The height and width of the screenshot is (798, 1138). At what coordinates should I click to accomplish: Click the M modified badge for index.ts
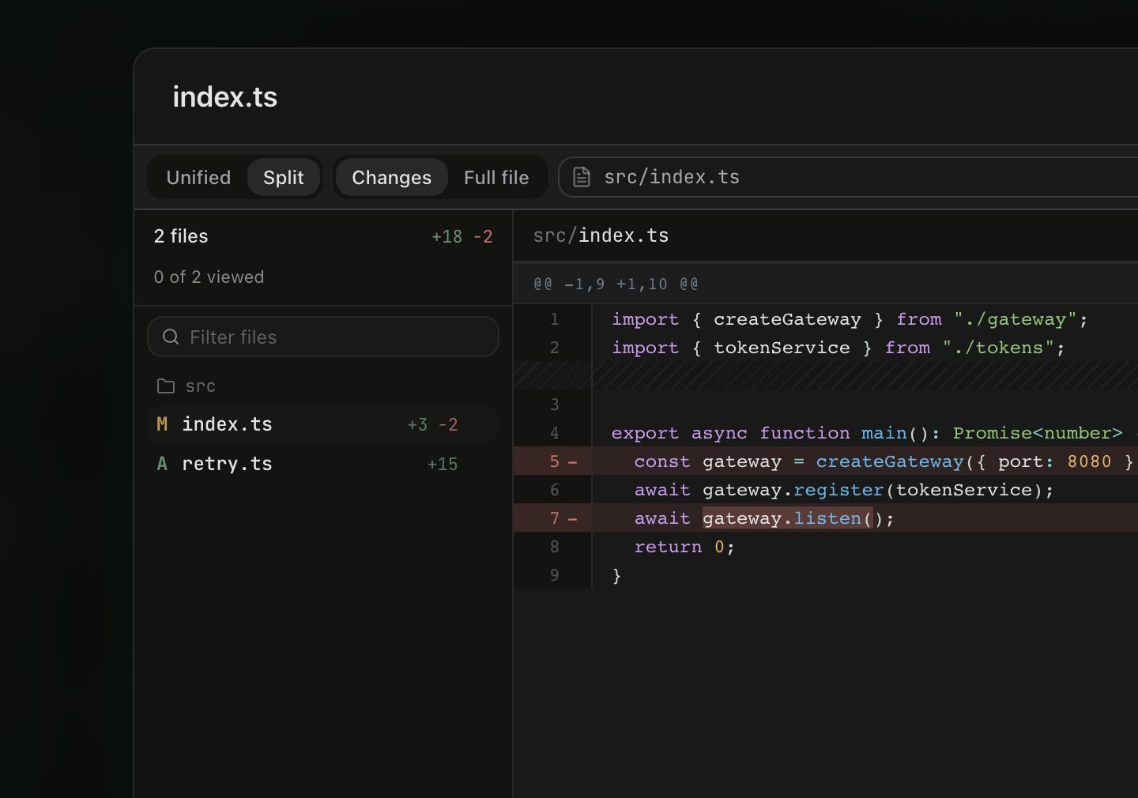162,424
